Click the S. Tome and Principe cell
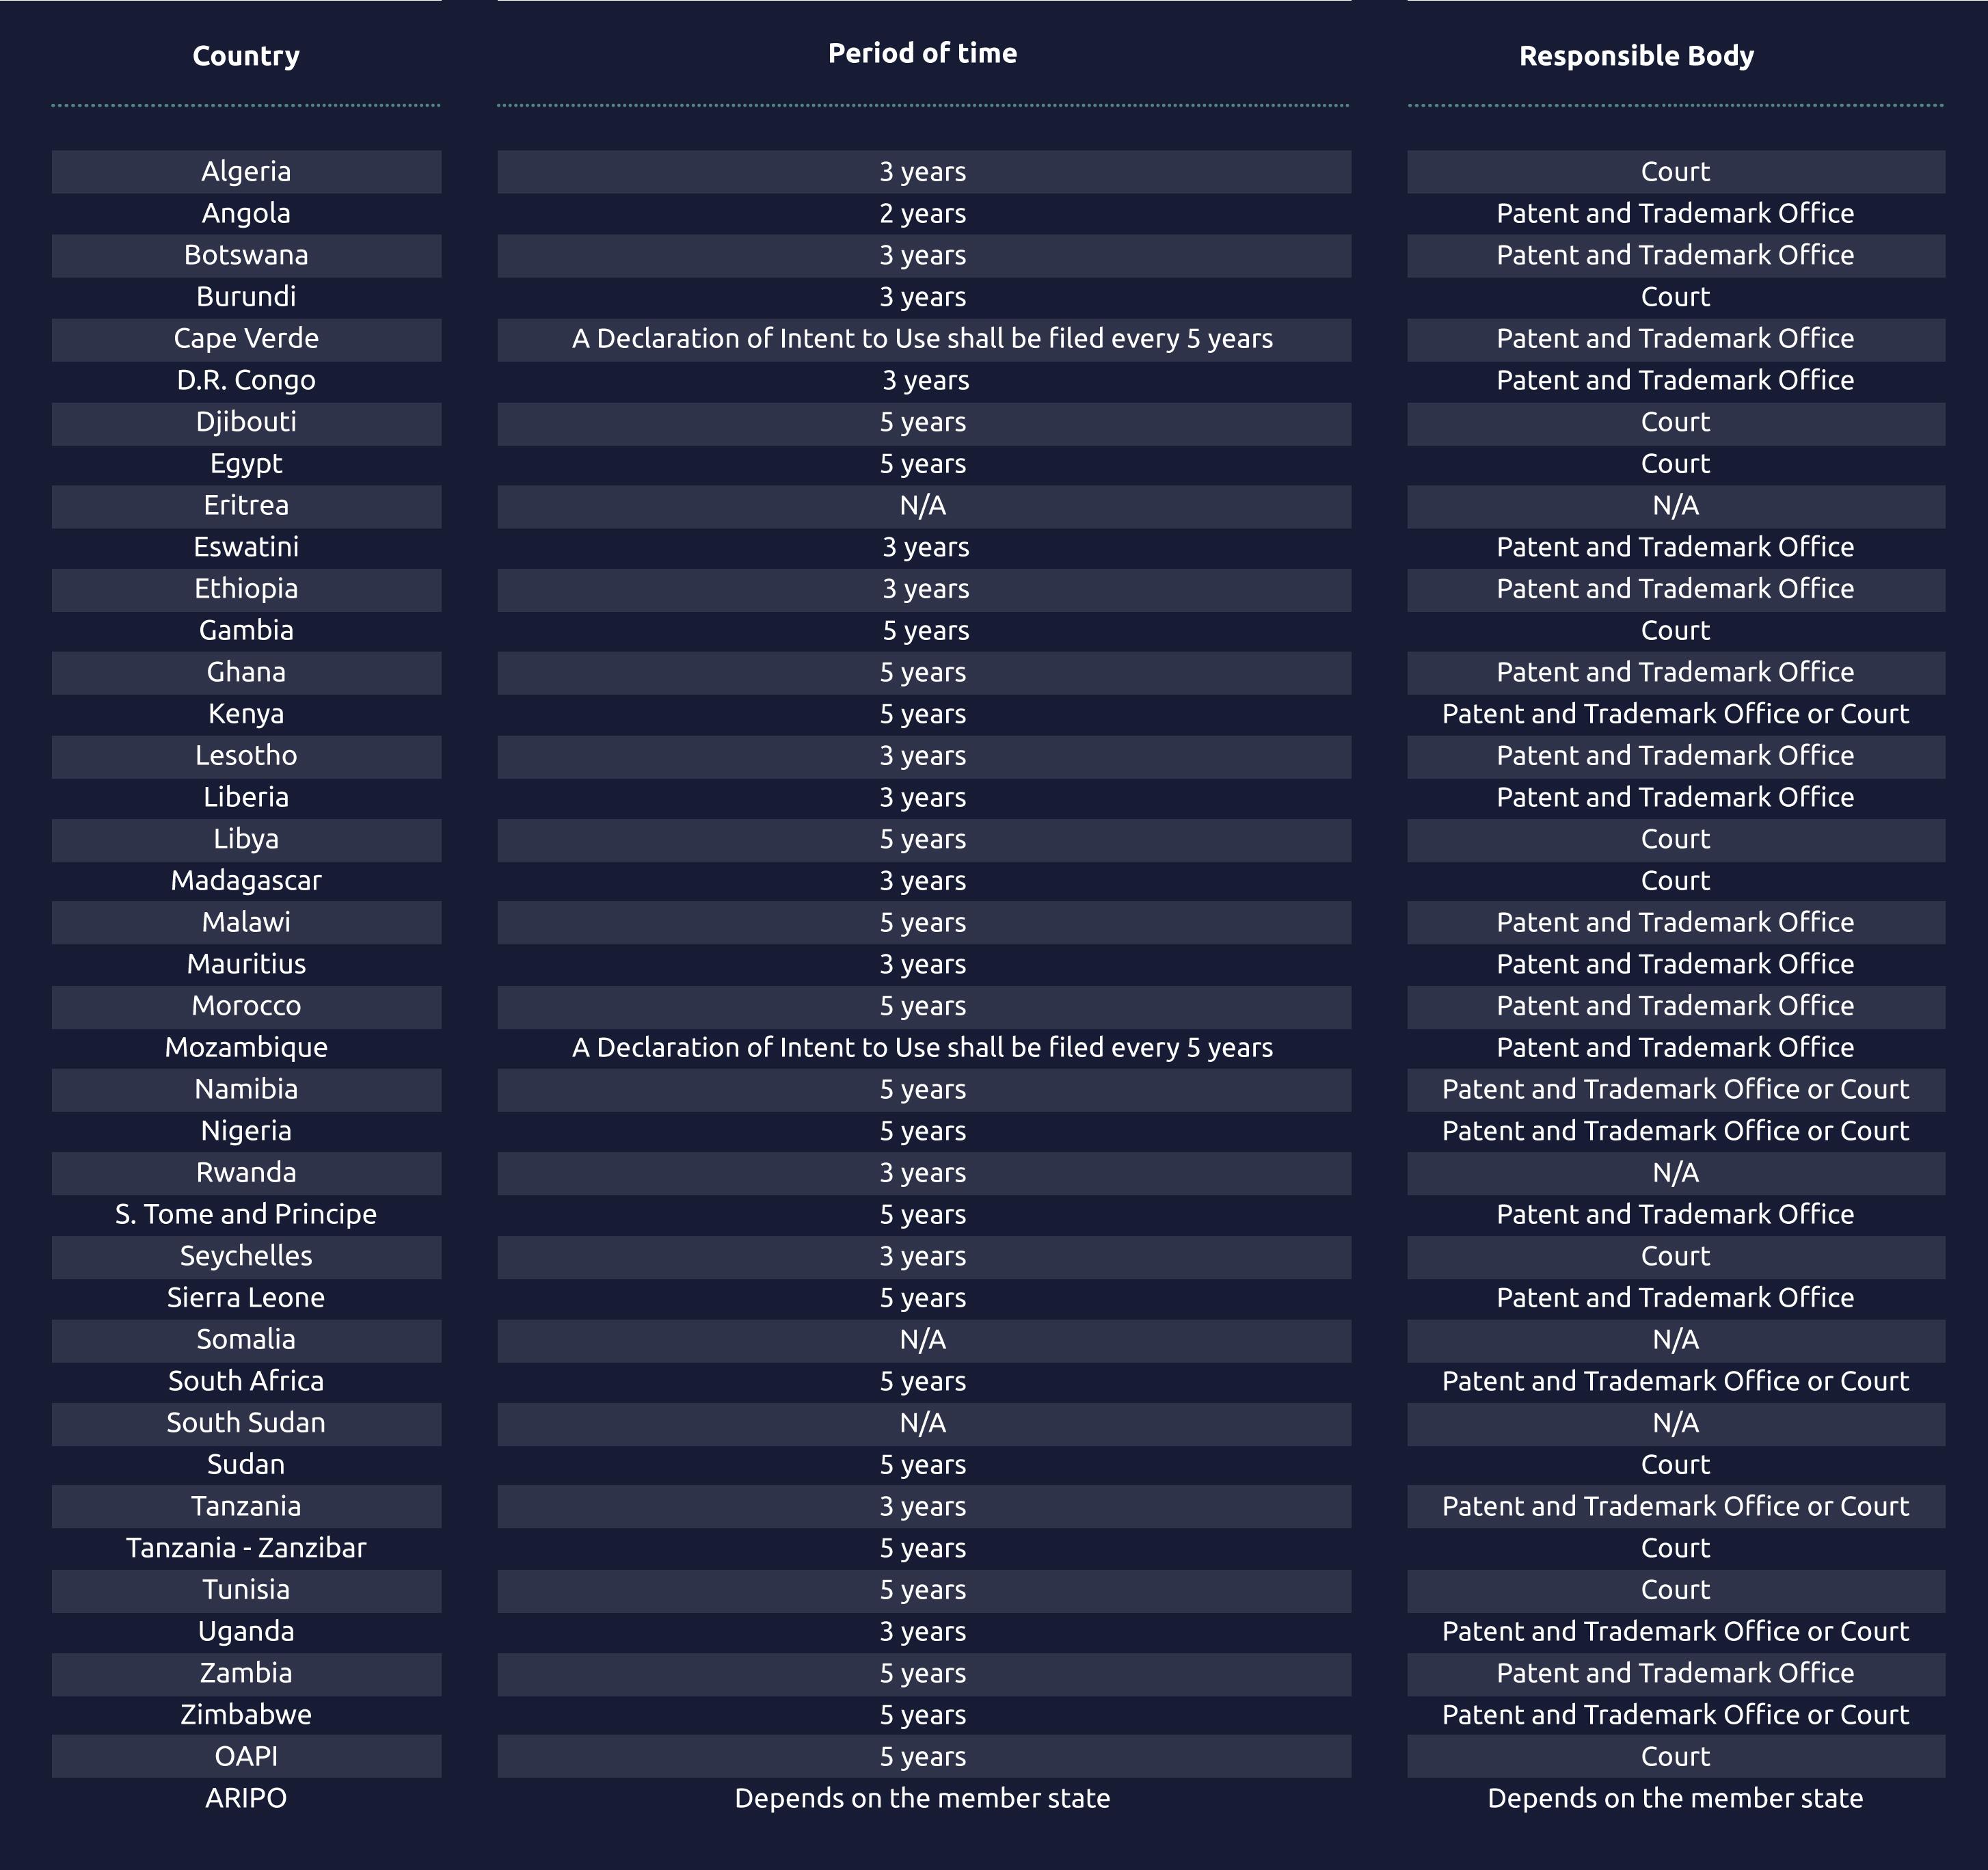This screenshot has height=1870, width=1988. [246, 1215]
